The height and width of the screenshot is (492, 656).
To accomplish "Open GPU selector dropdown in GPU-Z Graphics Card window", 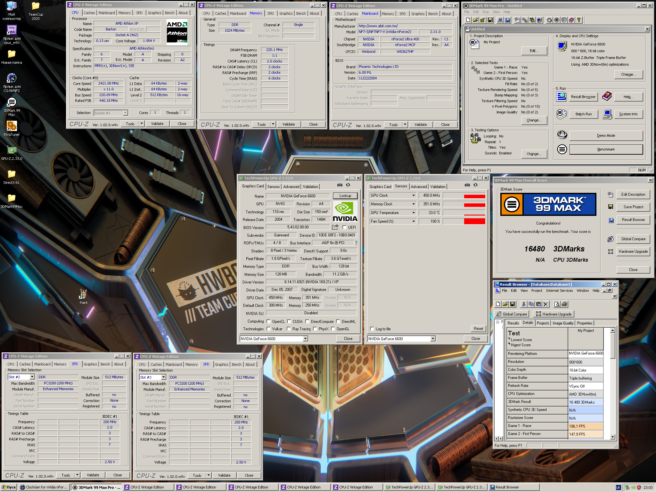I will click(305, 339).
